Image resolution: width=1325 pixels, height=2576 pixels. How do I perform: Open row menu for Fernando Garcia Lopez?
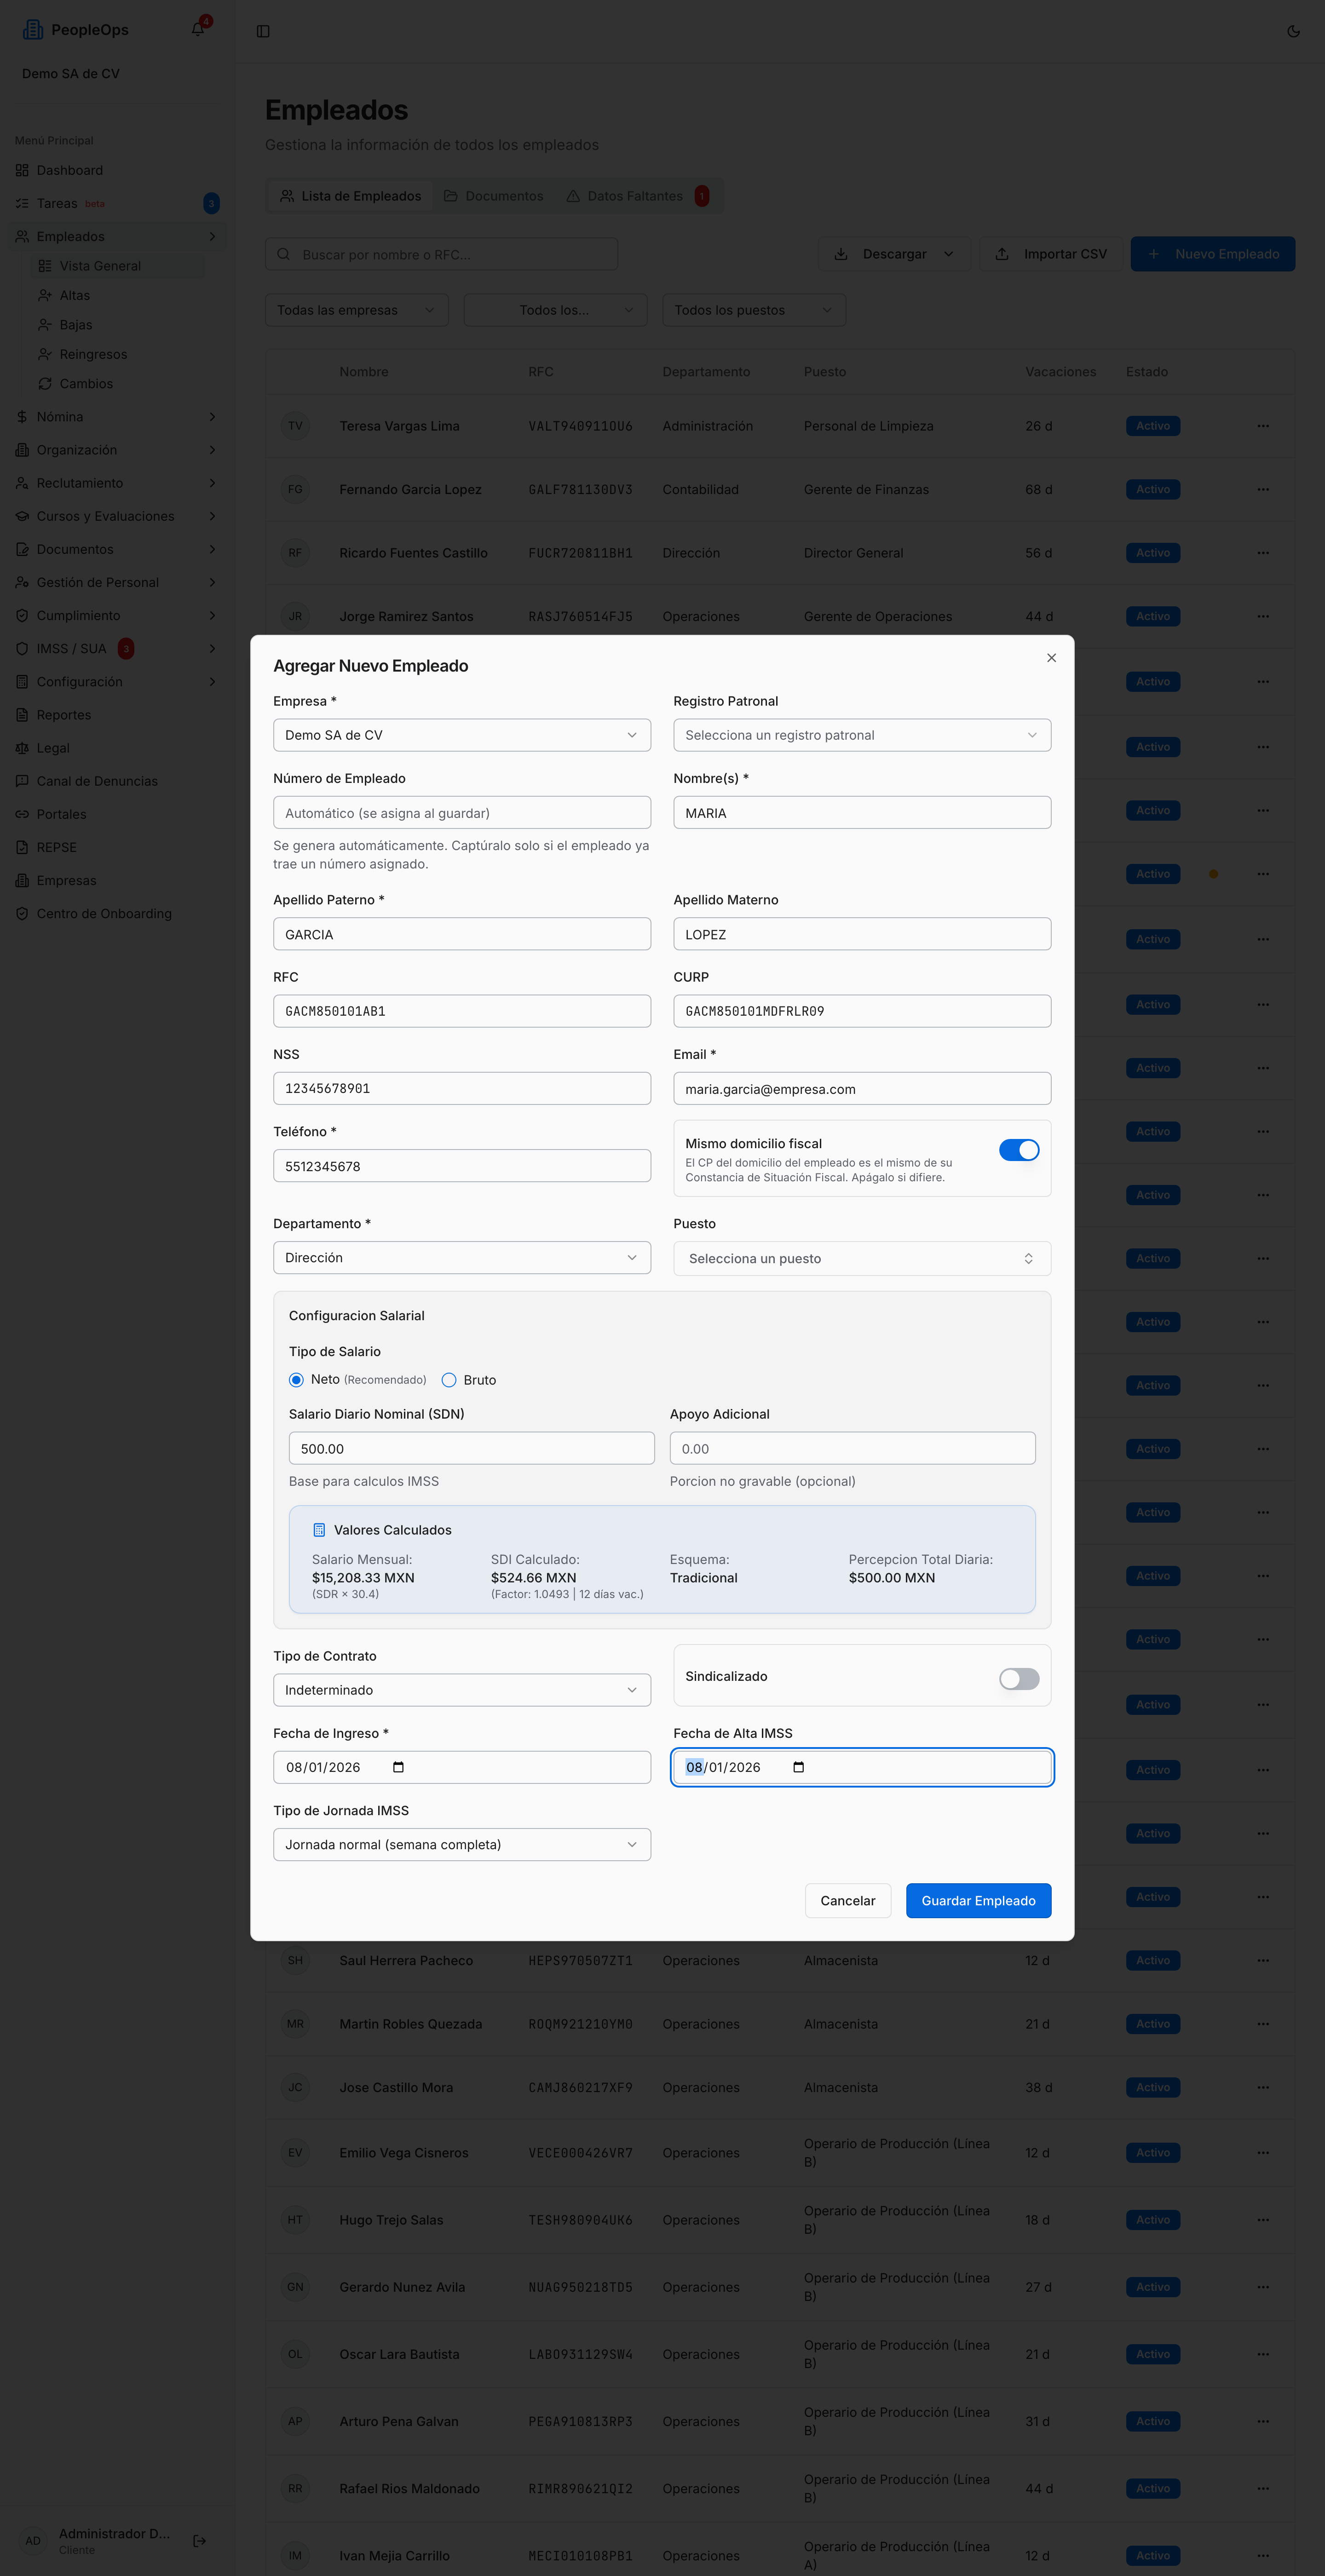point(1263,489)
